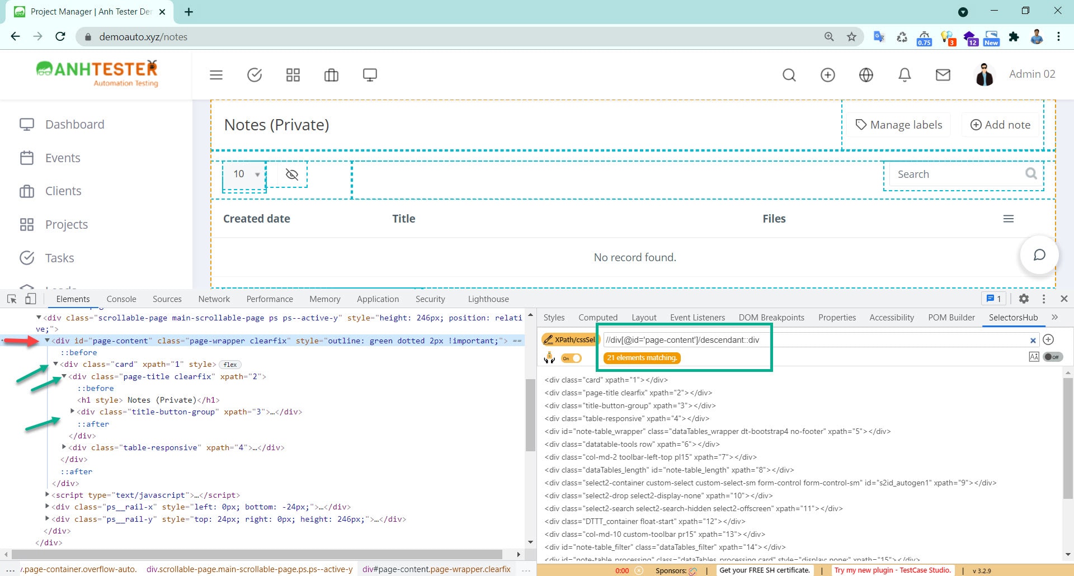
Task: Click the search magnifier icon in header
Action: [x=789, y=75]
